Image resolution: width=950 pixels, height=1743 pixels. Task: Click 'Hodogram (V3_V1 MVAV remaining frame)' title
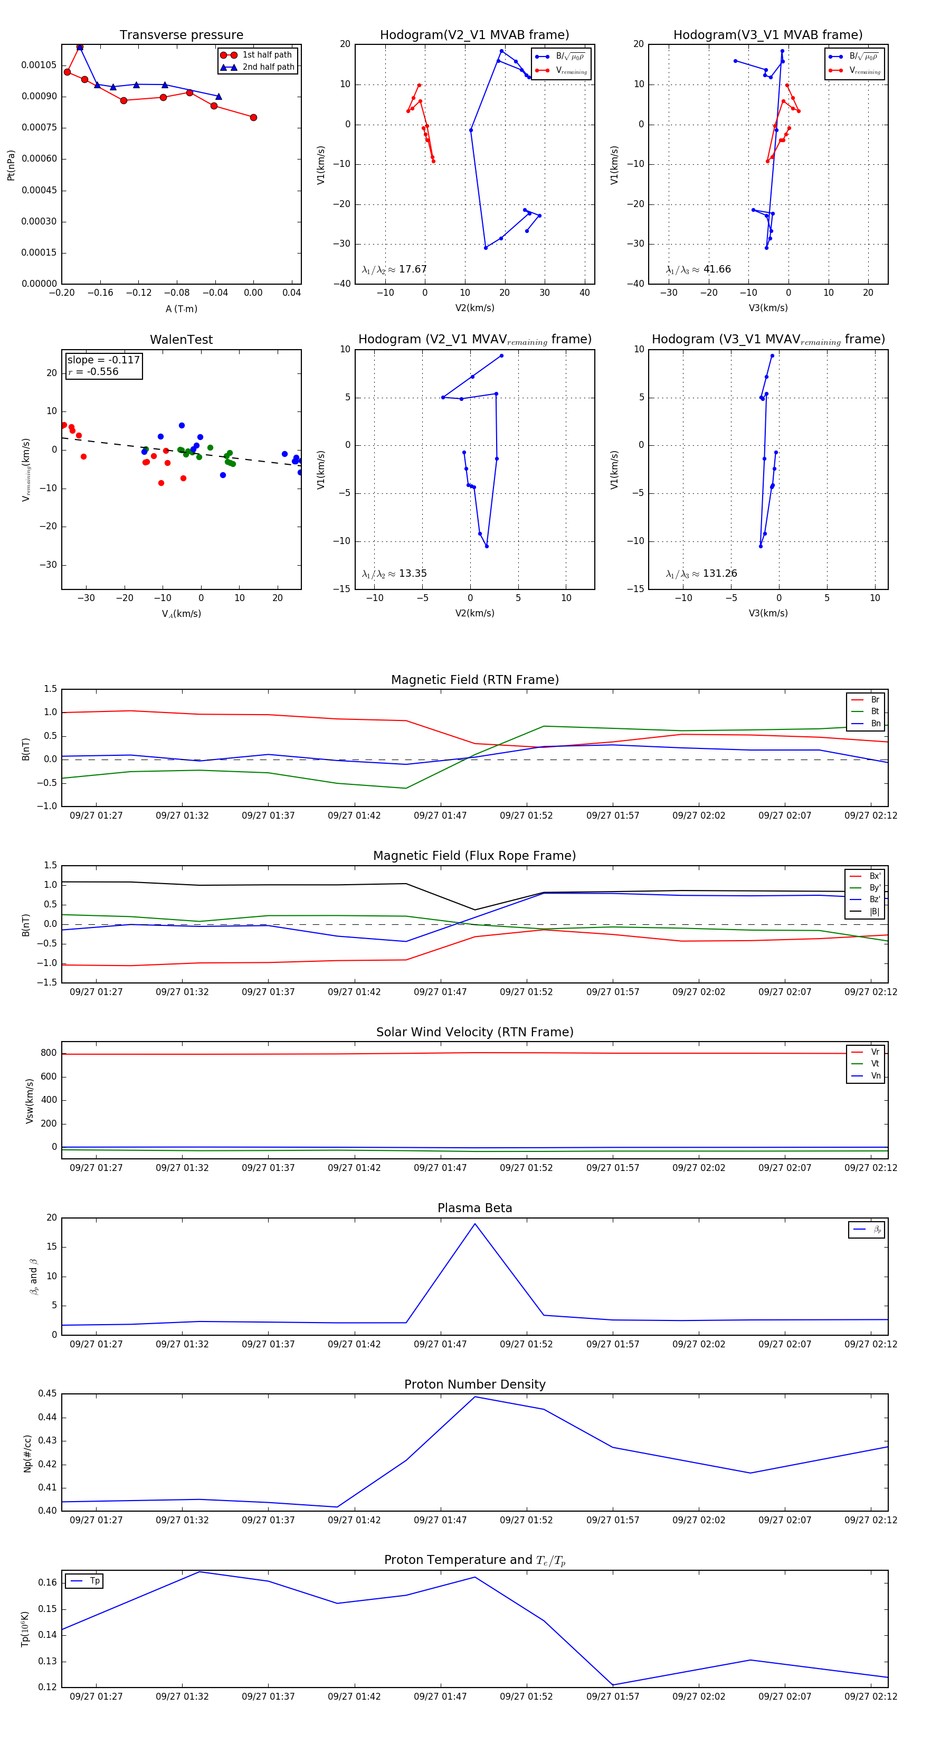(x=768, y=340)
